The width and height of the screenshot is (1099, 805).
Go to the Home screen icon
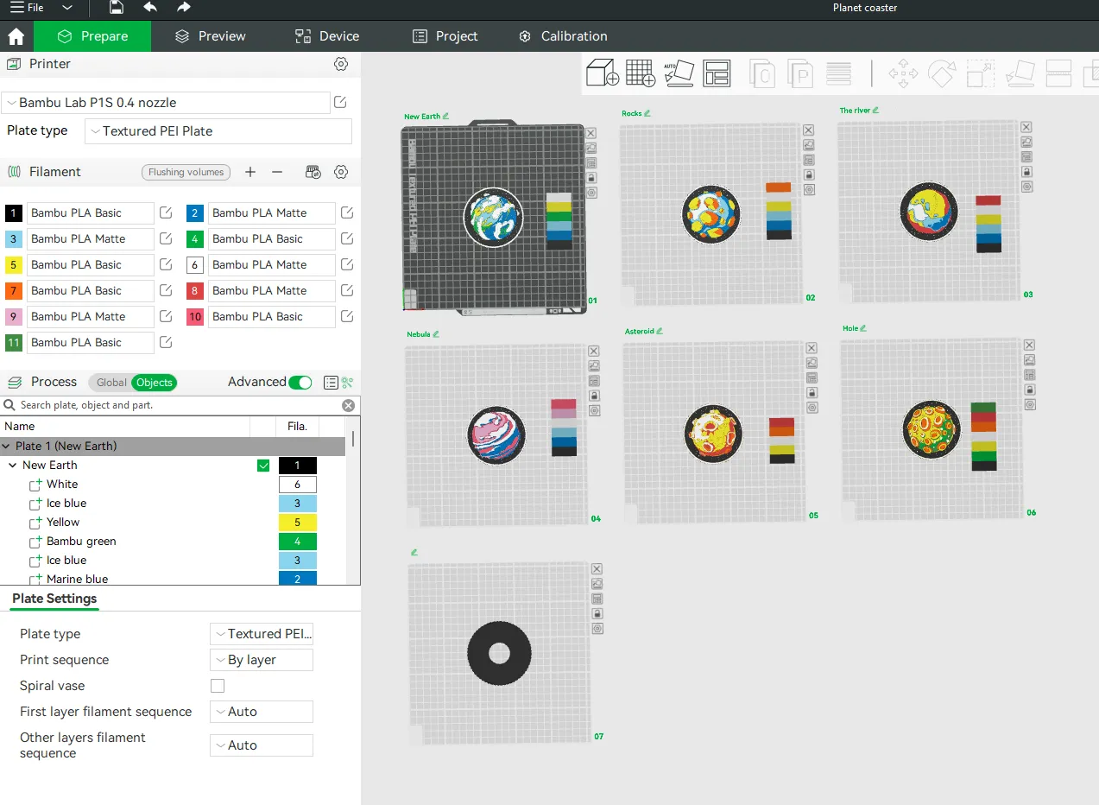16,36
